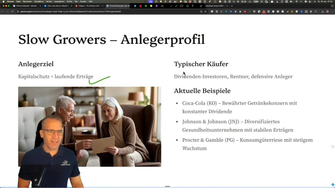
Task: Open the Verlauf menu
Action: [49, 1]
